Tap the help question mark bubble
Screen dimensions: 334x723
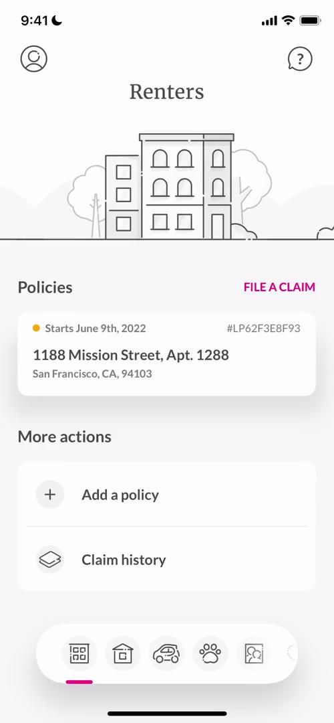[x=300, y=58]
